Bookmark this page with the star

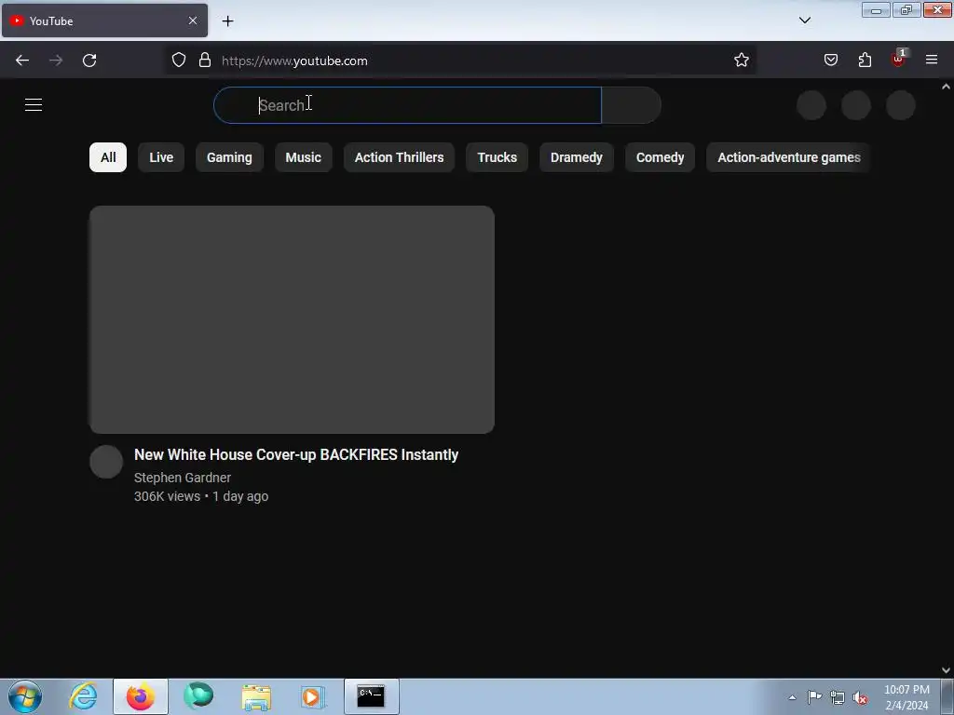click(741, 61)
